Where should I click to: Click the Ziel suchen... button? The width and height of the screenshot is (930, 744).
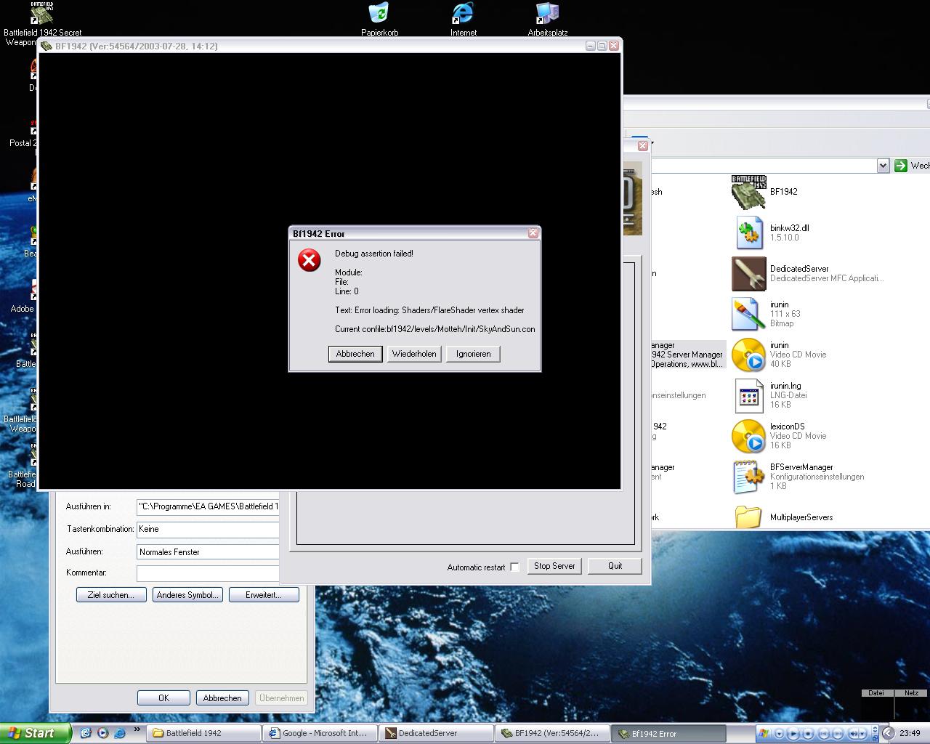pos(111,594)
